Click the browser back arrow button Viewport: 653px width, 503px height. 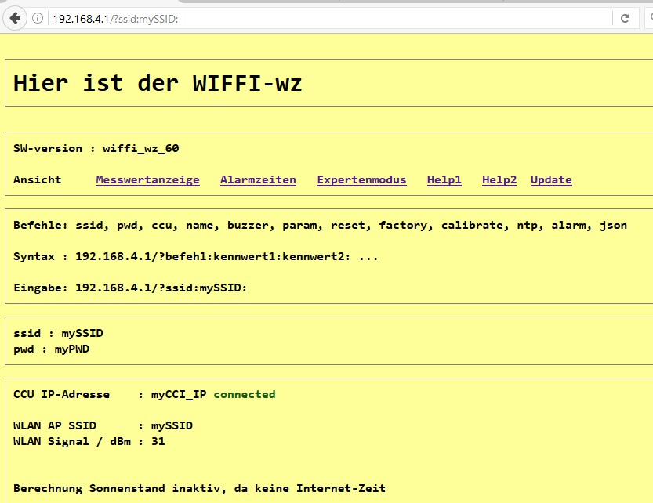click(x=16, y=18)
